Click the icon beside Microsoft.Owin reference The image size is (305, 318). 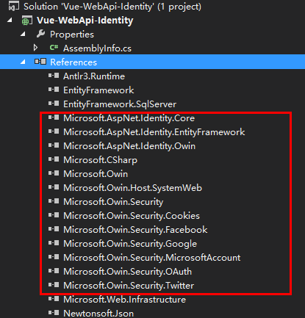tap(54, 173)
